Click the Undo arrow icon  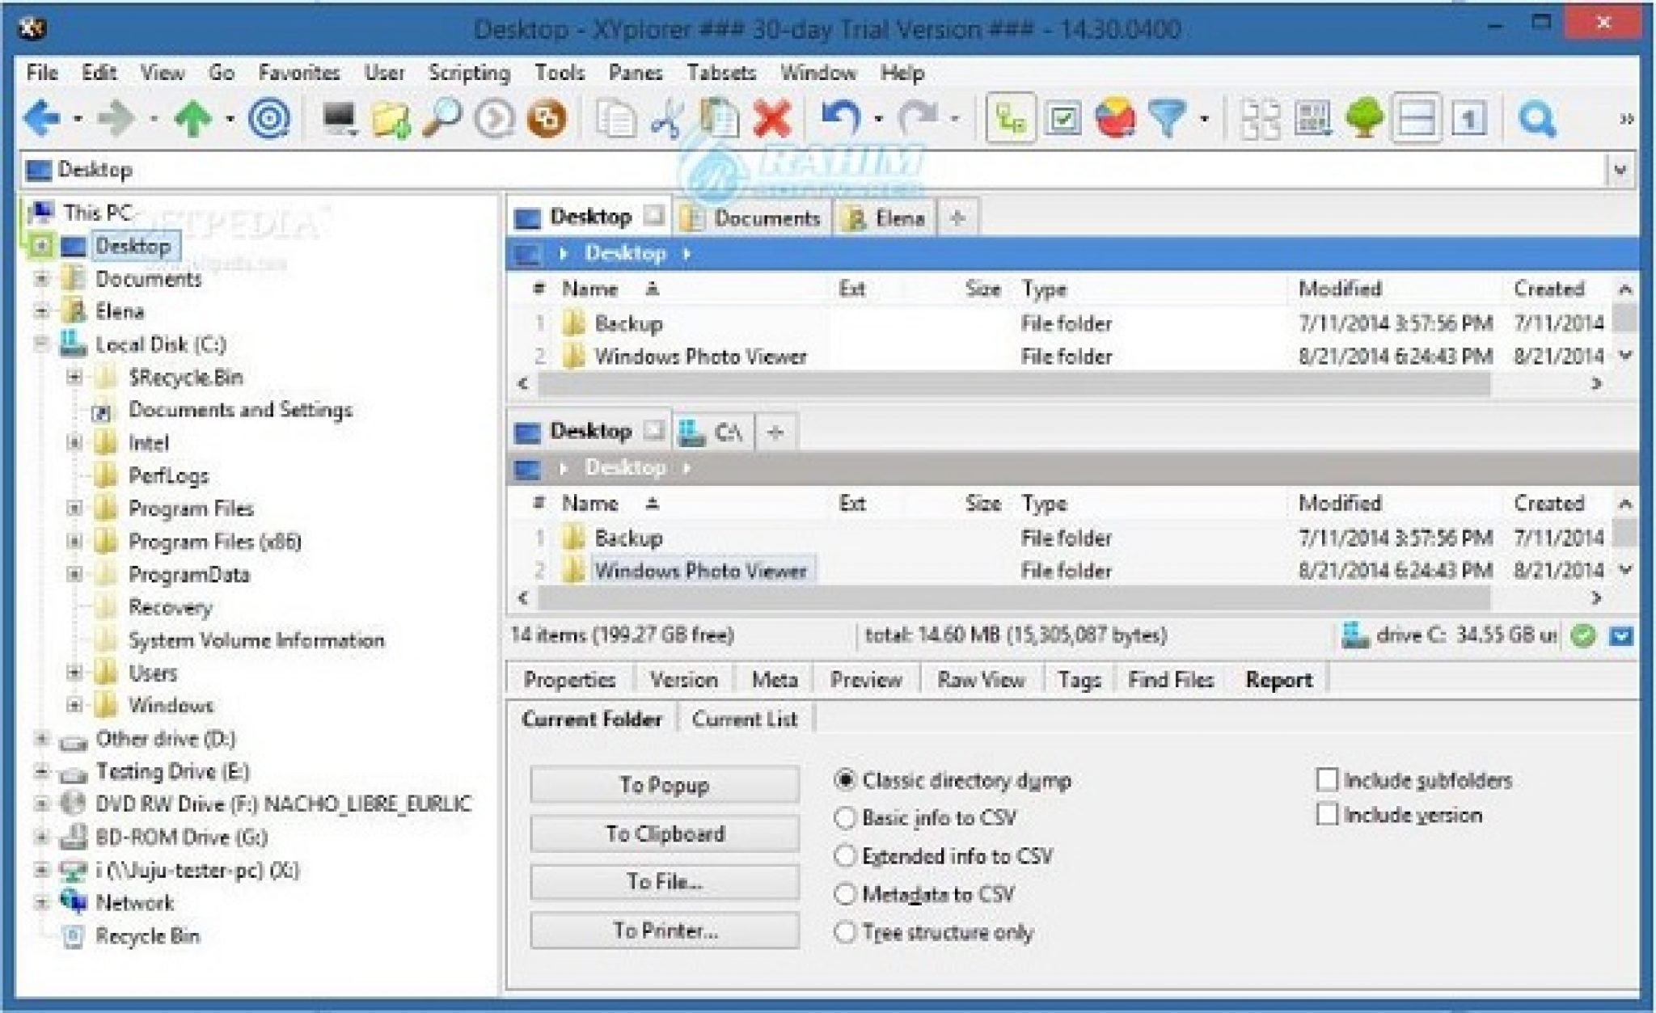coord(841,119)
